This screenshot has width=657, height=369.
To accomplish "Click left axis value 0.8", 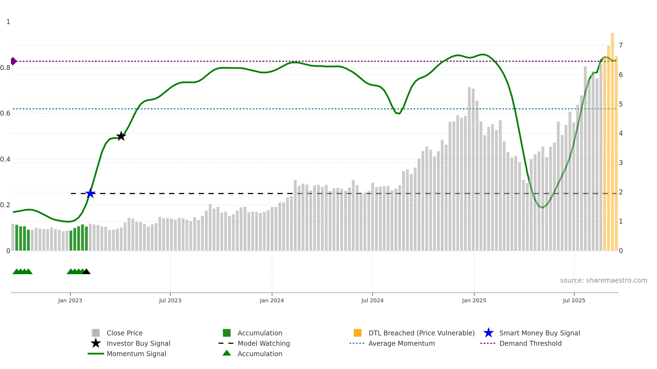I will 5,68.
